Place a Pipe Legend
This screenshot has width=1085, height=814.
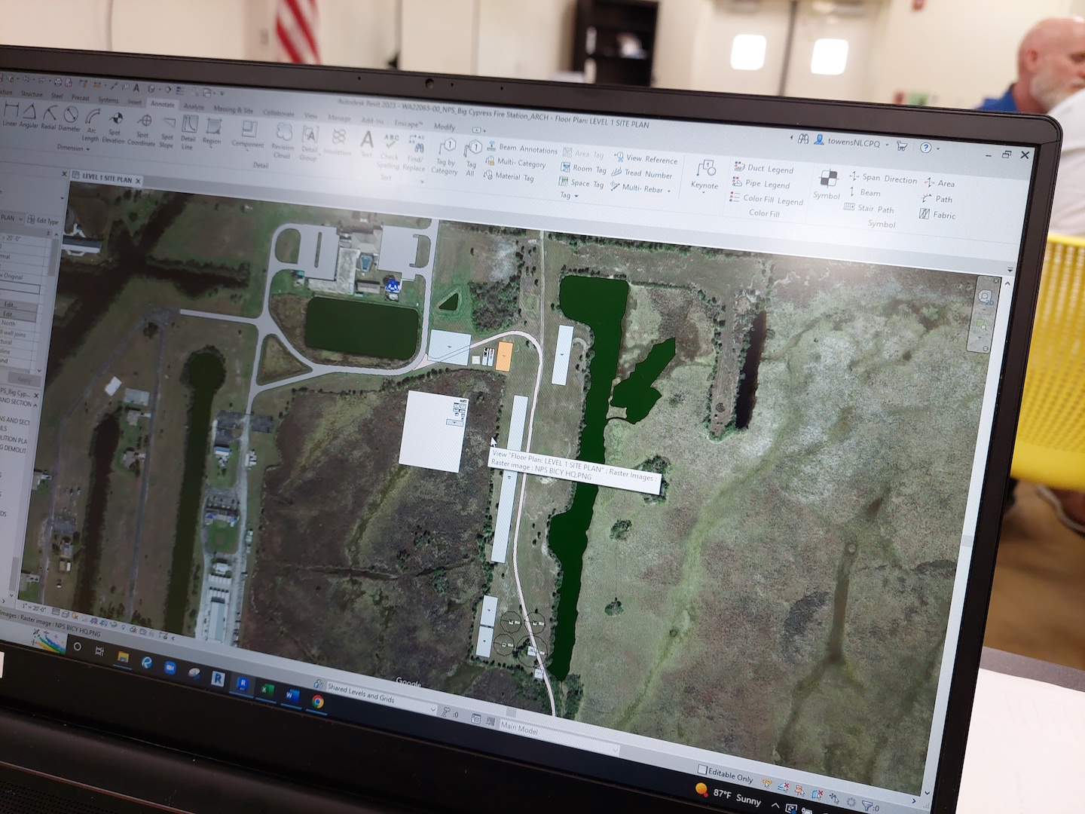point(761,183)
